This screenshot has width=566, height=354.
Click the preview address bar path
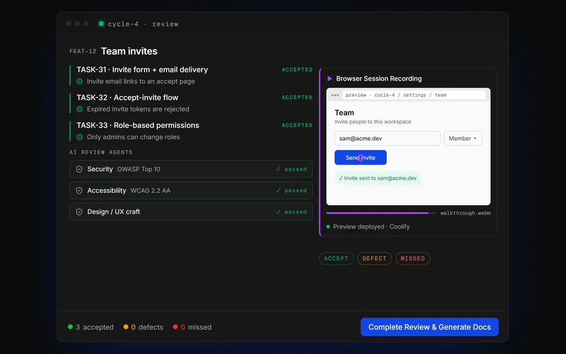414,95
